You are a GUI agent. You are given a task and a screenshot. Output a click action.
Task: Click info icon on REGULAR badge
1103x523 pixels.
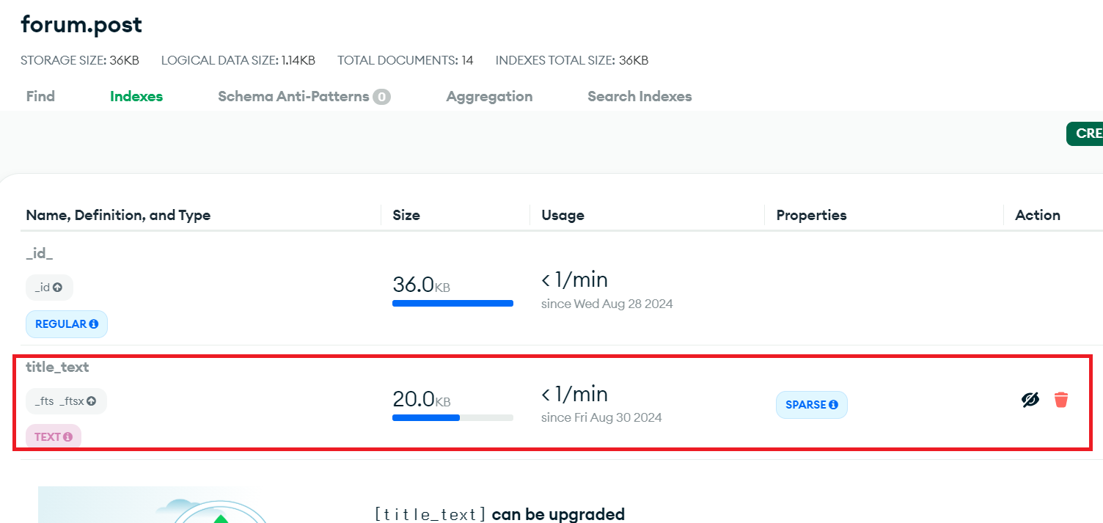click(x=94, y=324)
